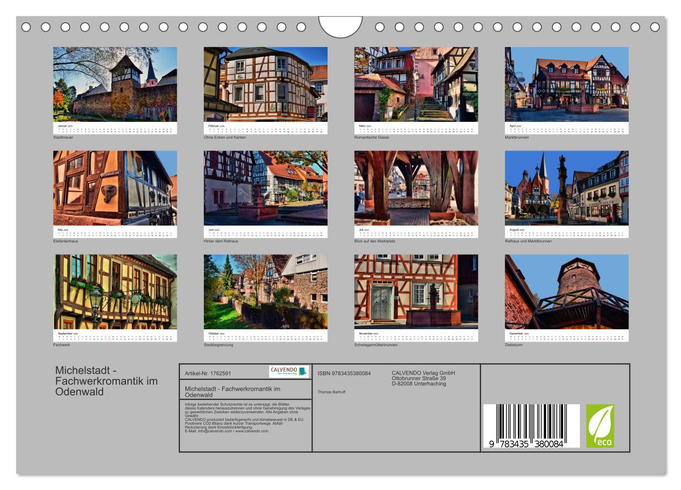Click author name 'Thomas Bartruff'
681x490 pixels.
(331, 392)
